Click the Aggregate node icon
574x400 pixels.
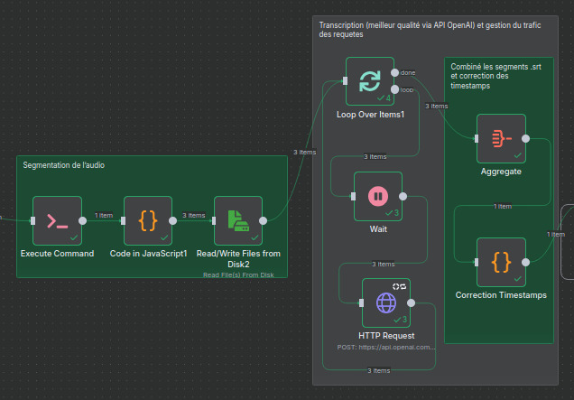coord(500,138)
